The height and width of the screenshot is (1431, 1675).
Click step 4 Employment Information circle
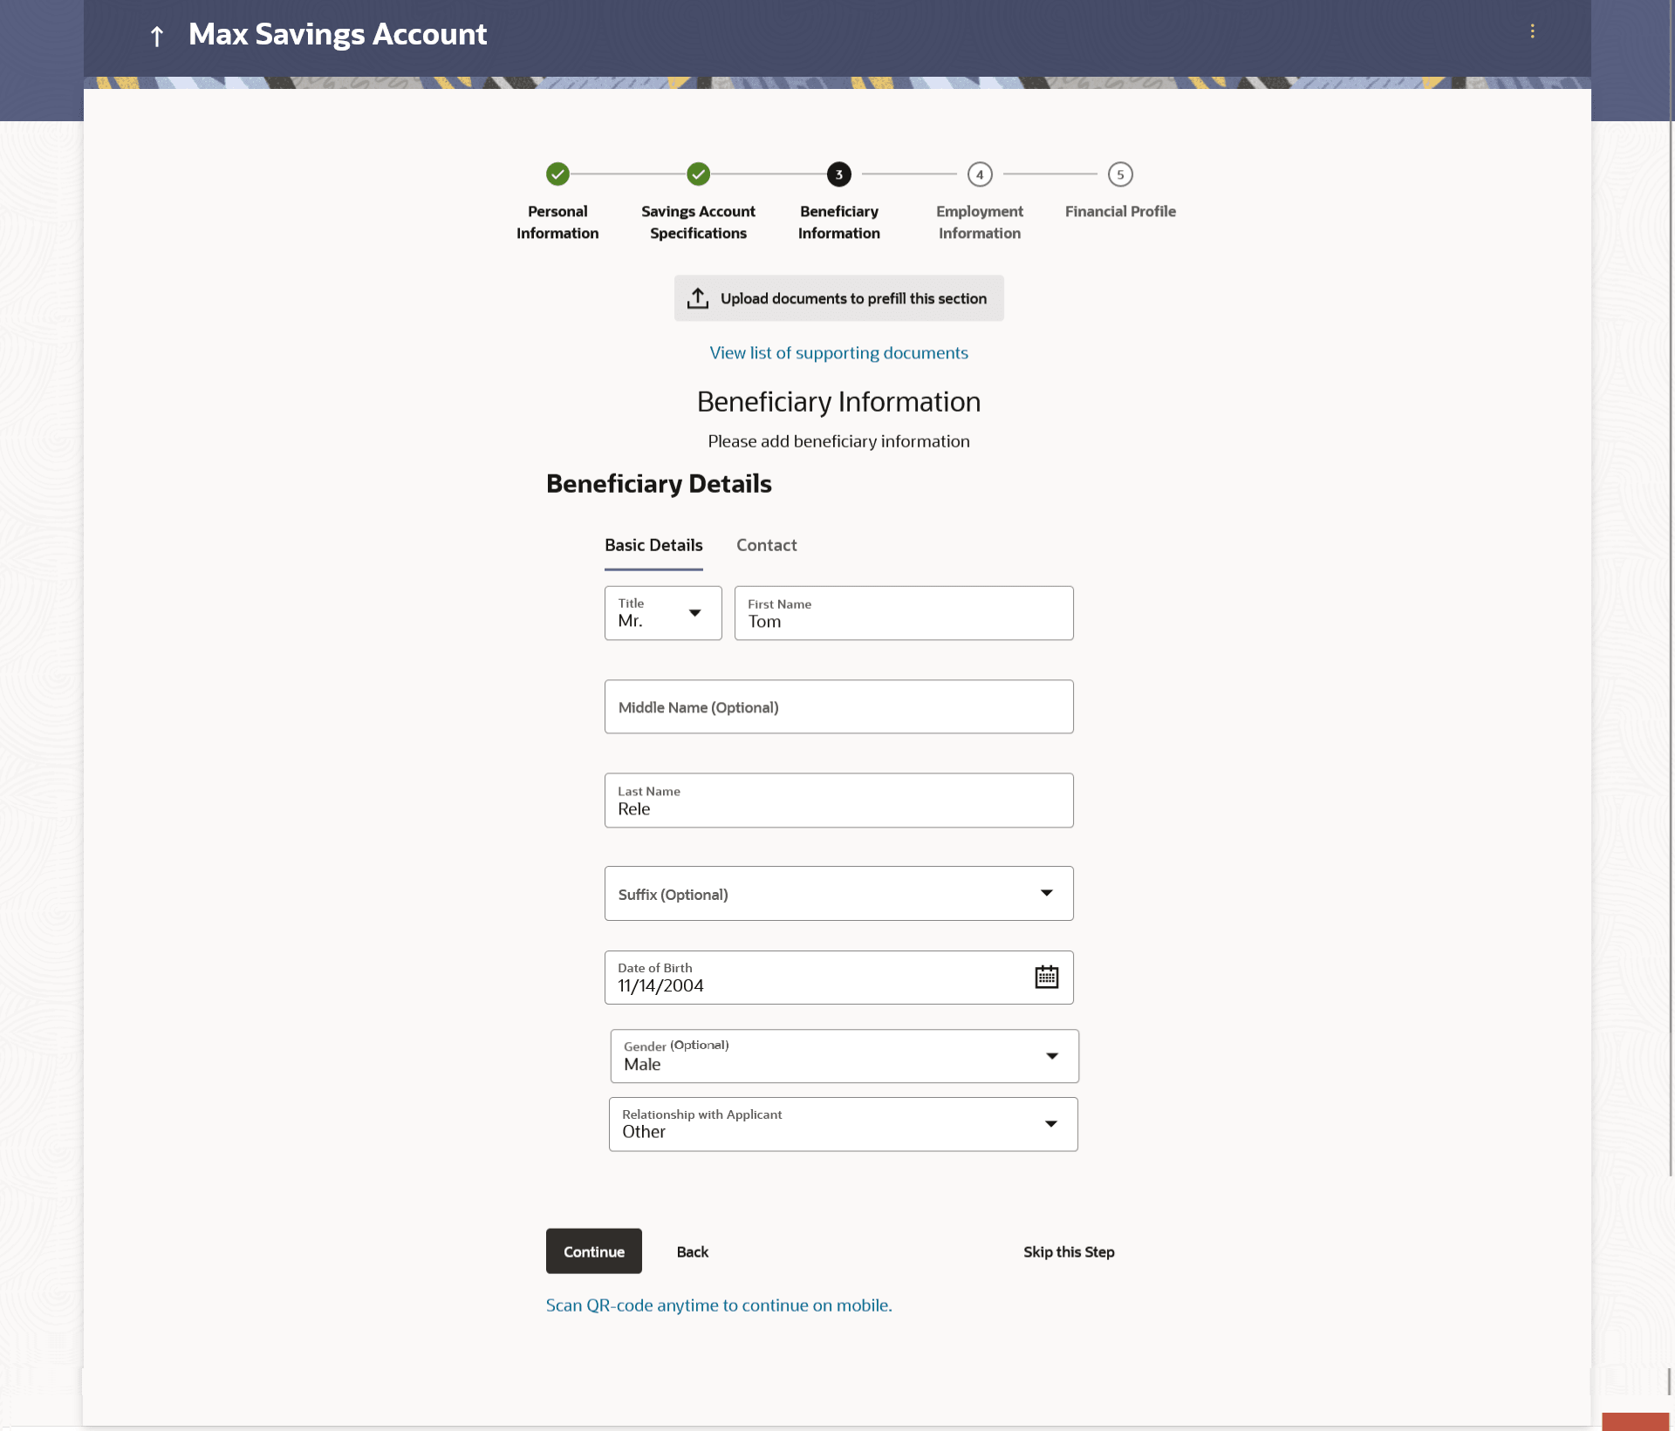tap(979, 174)
